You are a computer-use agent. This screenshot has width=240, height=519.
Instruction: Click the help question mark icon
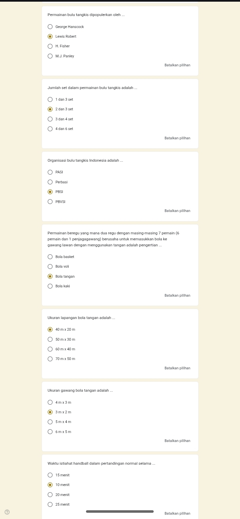pyautogui.click(x=7, y=512)
